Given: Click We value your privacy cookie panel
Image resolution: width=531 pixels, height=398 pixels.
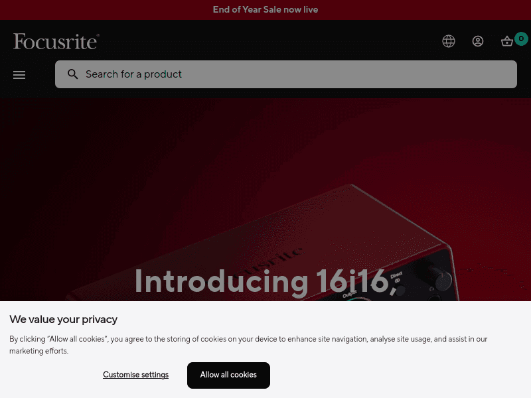Looking at the screenshot, I should point(64,320).
